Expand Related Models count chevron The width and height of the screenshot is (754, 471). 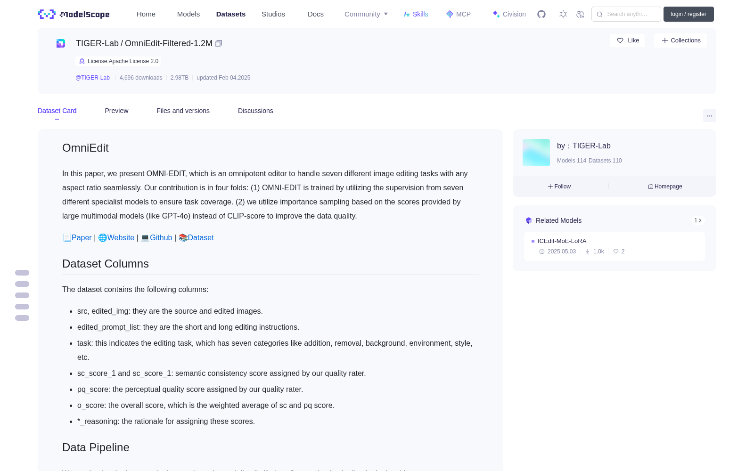point(698,220)
